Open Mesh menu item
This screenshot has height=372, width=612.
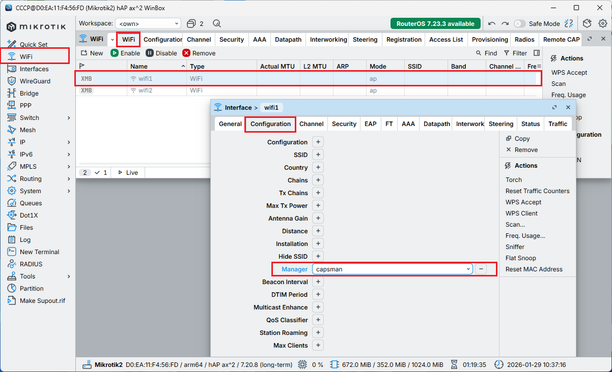27,130
